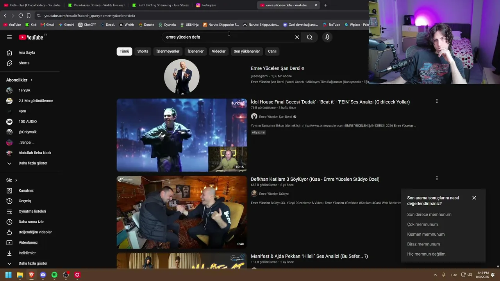Viewport: 500px width, 281px height.
Task: Open Manifest & Ajda Pekkan video title
Action: pos(309,256)
